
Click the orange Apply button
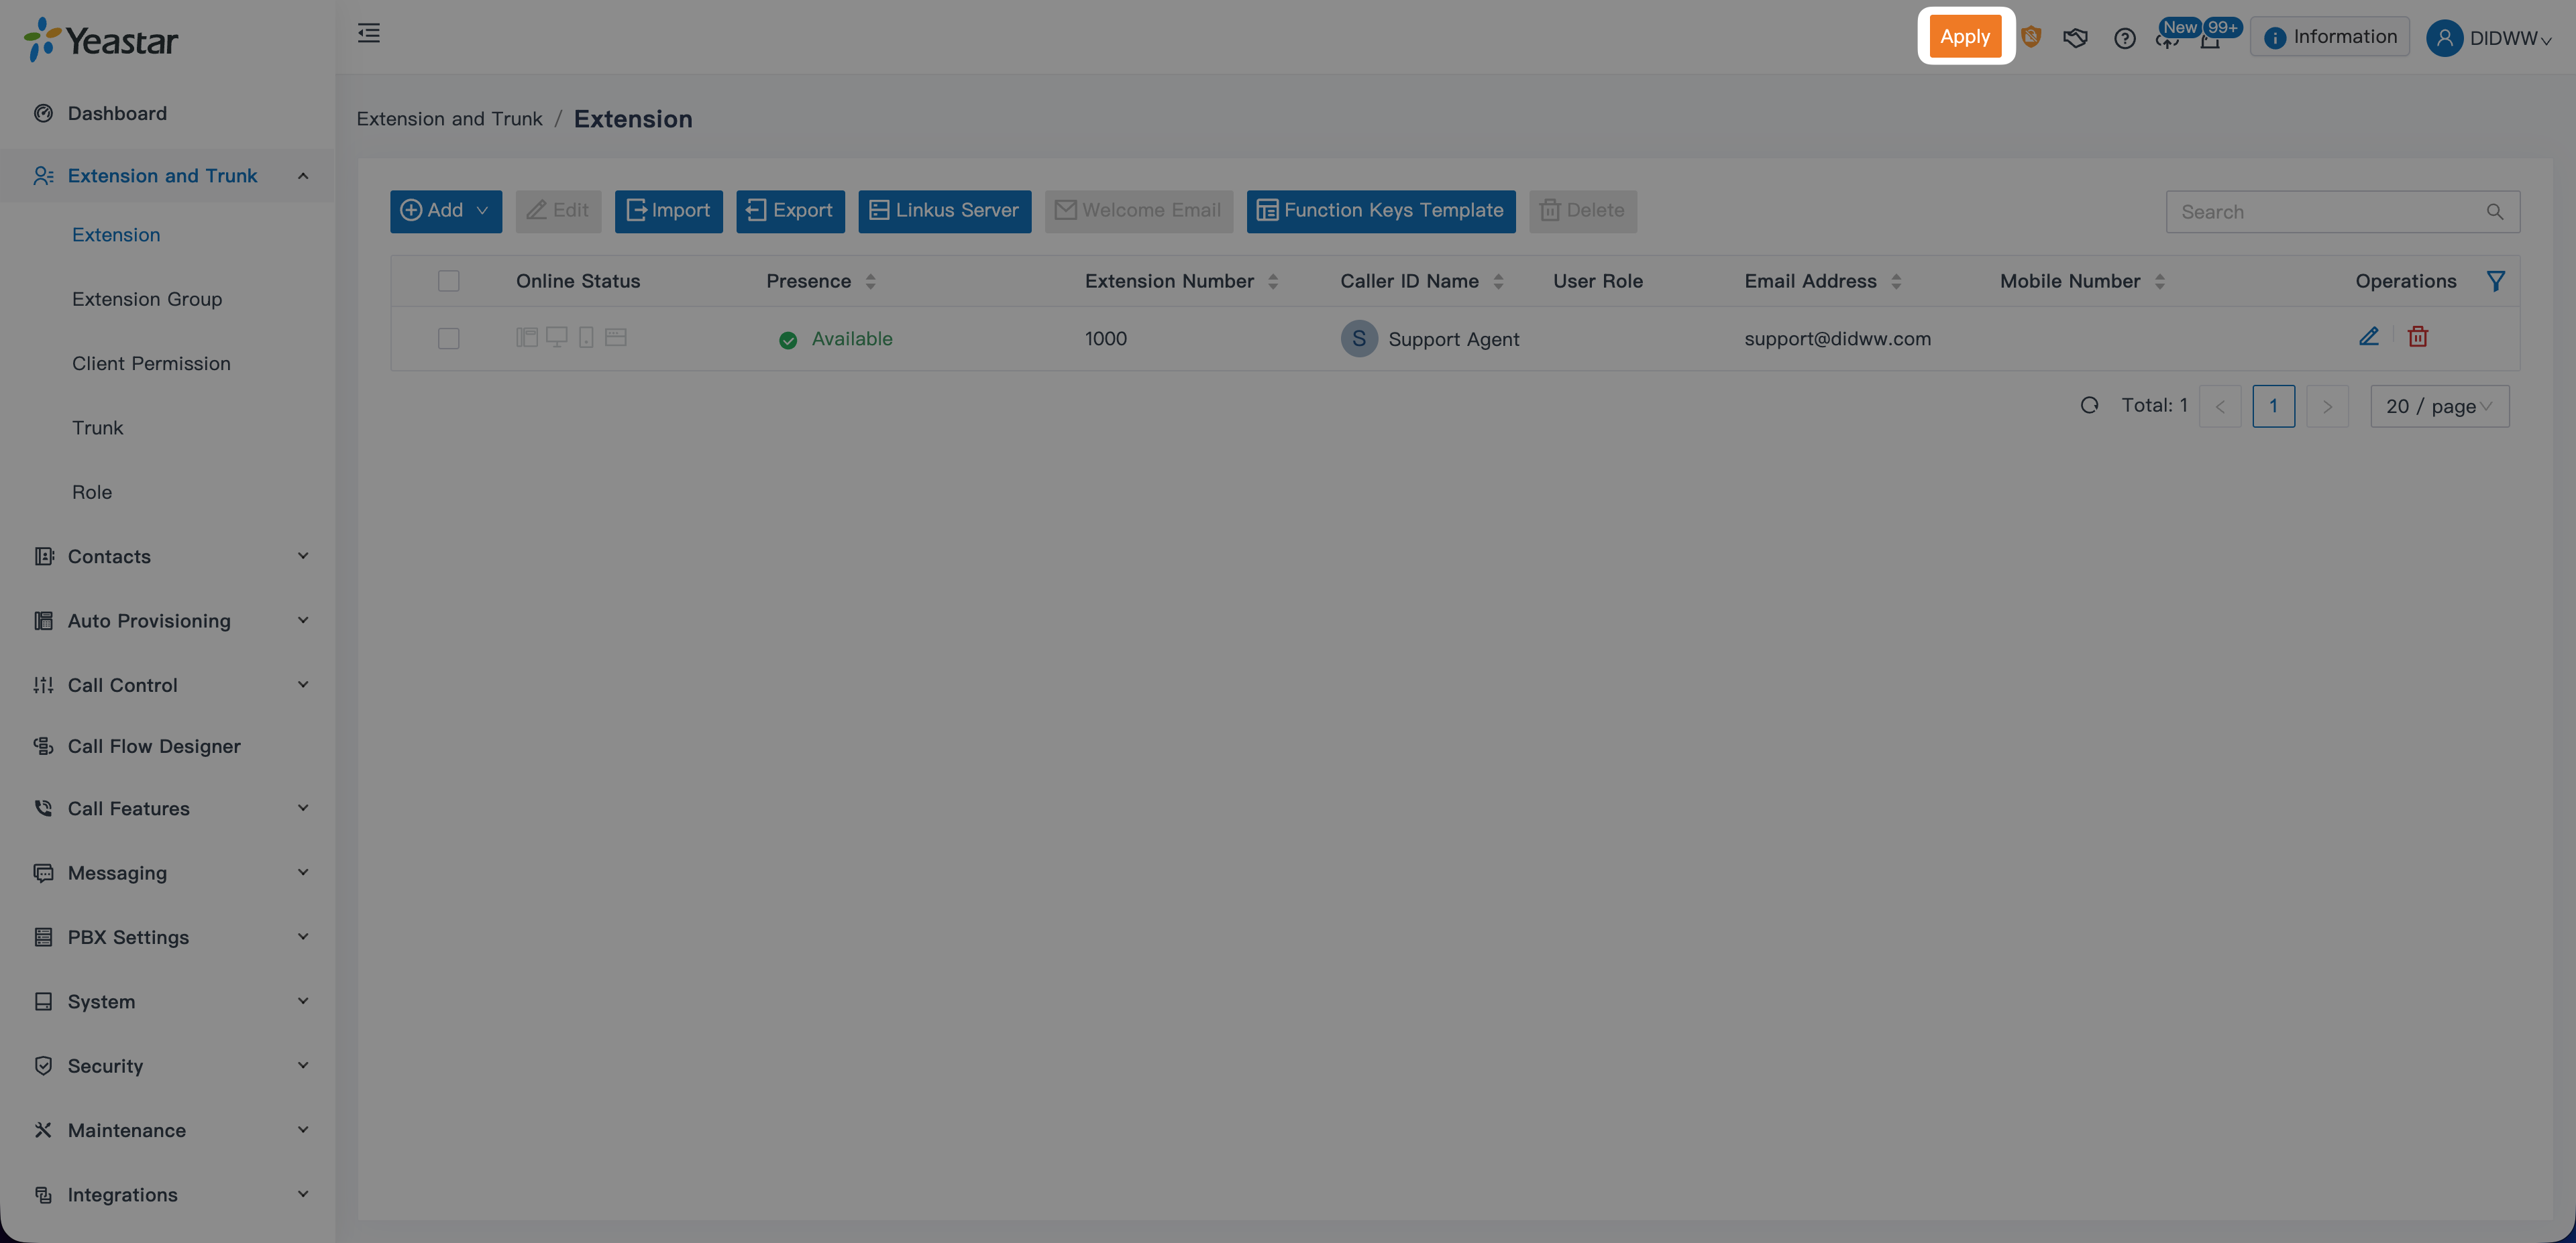1964,37
